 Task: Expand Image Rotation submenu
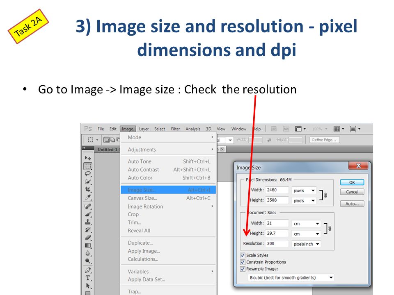point(168,206)
